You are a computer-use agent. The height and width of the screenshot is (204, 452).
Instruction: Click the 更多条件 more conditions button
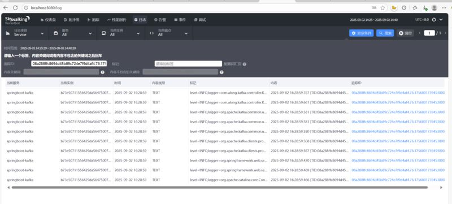tap(361, 33)
